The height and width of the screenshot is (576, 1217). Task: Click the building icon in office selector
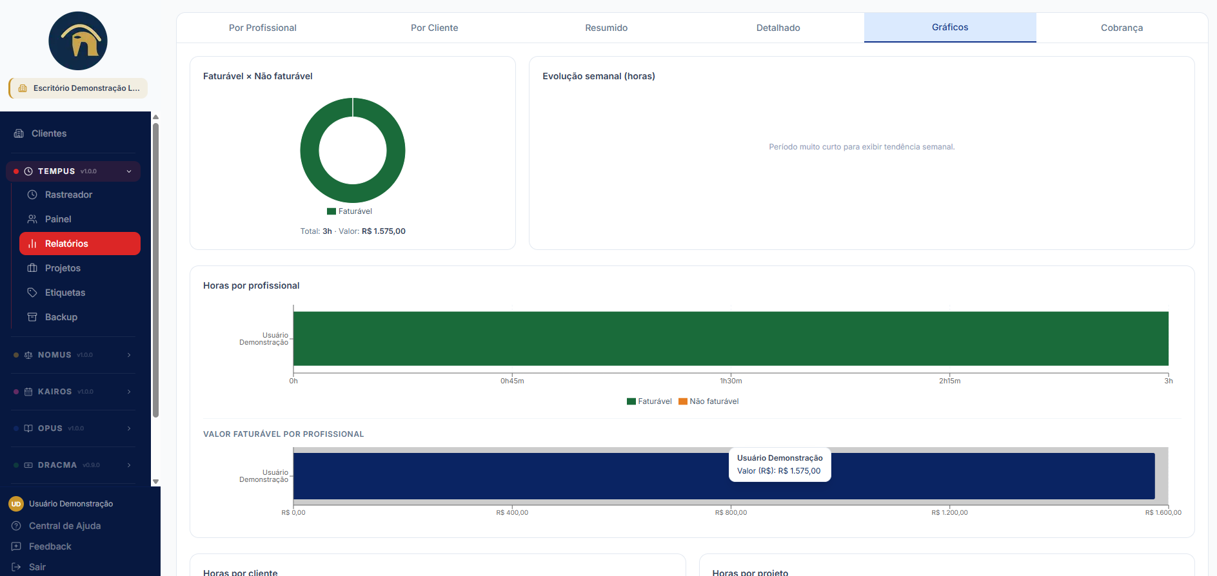click(x=23, y=88)
